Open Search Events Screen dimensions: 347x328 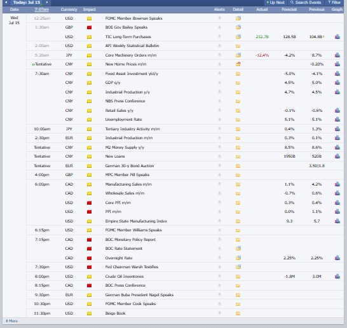[306, 3]
